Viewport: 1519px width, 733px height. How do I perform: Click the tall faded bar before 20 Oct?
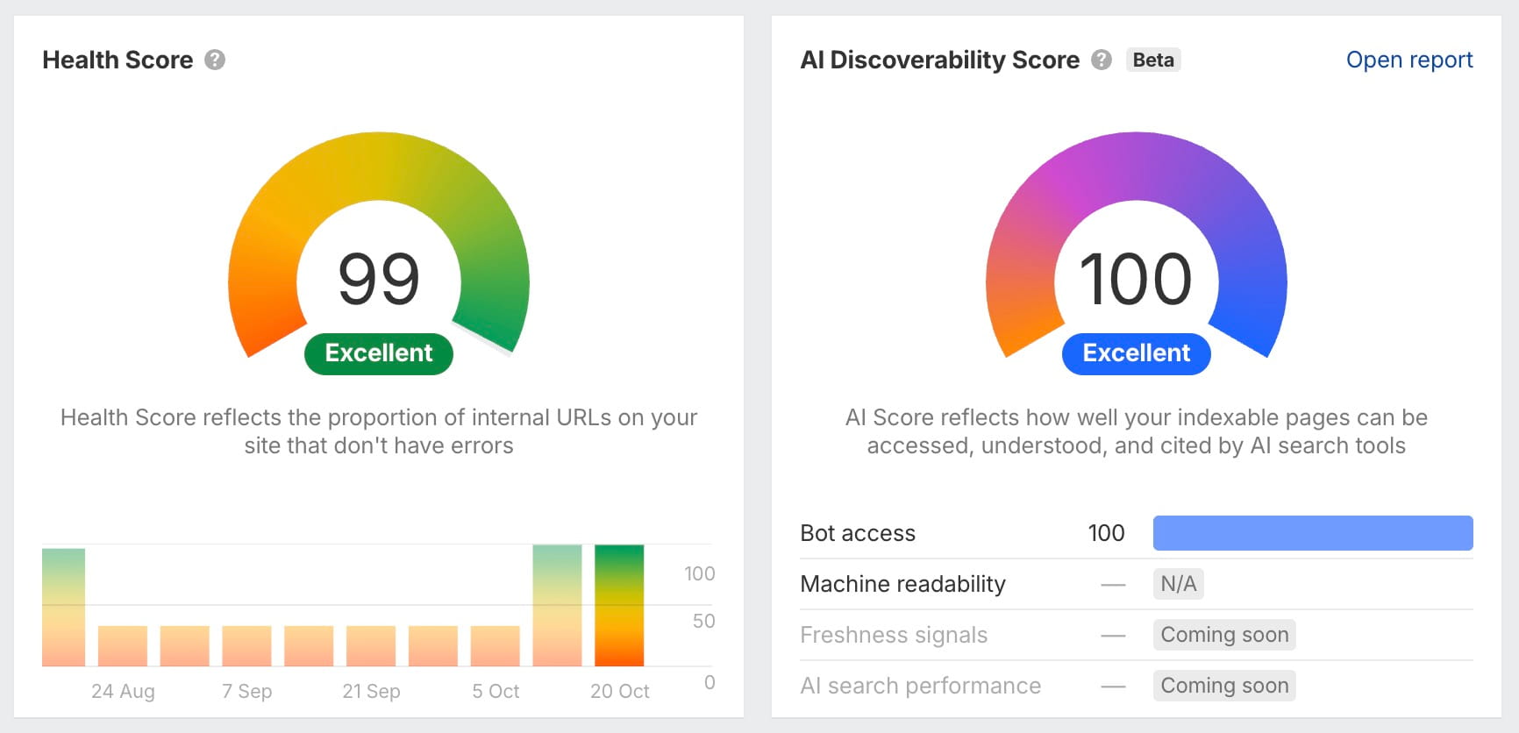[557, 605]
